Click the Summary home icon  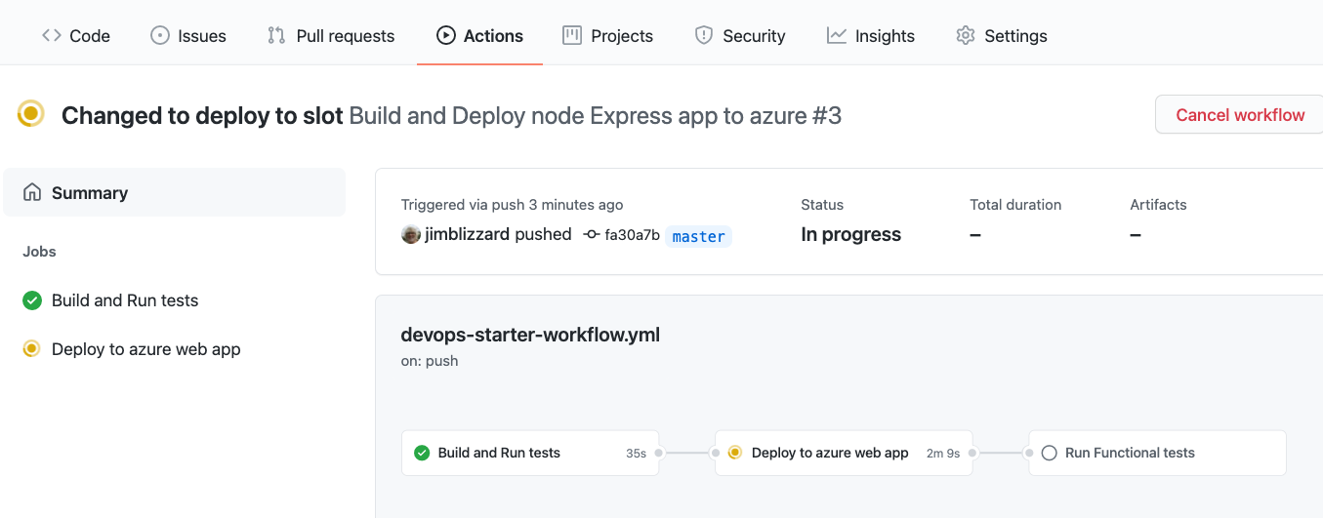(32, 192)
